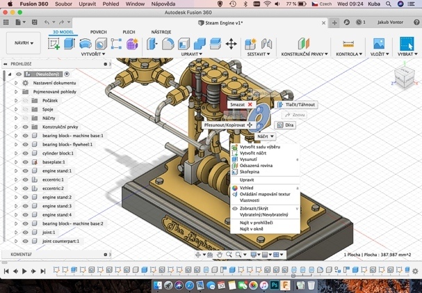This screenshot has height=293, width=422.
Task: Click the Measure icon above KONTROLA
Action: (x=348, y=44)
